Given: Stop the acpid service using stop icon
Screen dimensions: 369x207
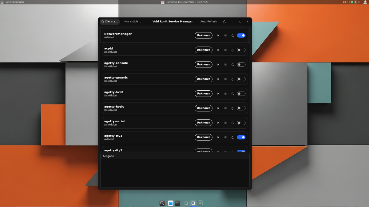Looking at the screenshot, I should [x=225, y=50].
